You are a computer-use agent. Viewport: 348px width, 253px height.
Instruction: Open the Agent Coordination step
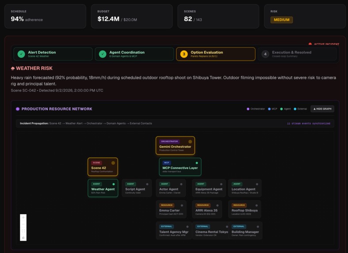(134, 54)
